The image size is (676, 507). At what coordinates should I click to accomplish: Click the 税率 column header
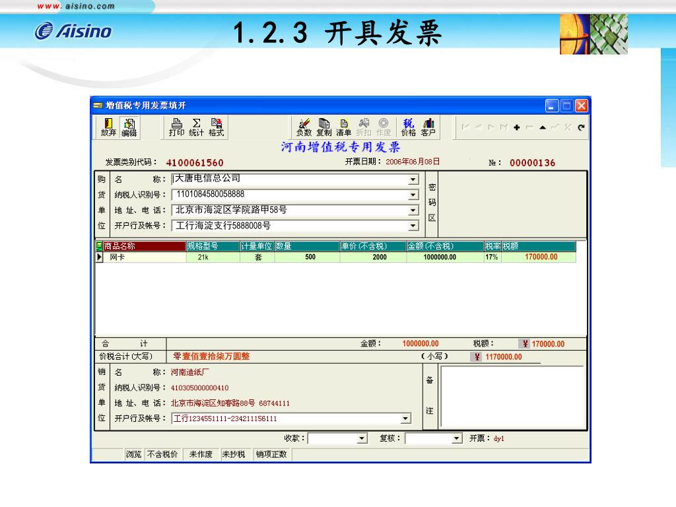click(x=492, y=246)
